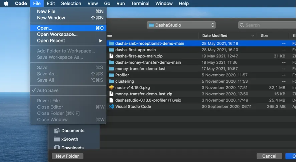Select the Visual Studio Code entry name

(133, 107)
